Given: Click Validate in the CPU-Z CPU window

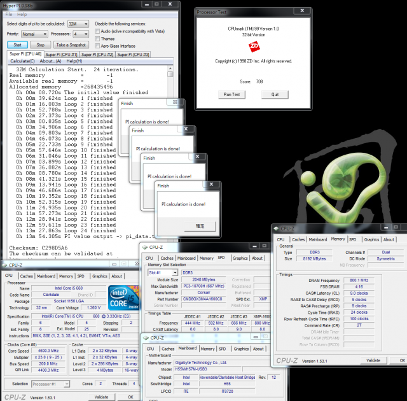Looking at the screenshot, I should pos(101,397).
